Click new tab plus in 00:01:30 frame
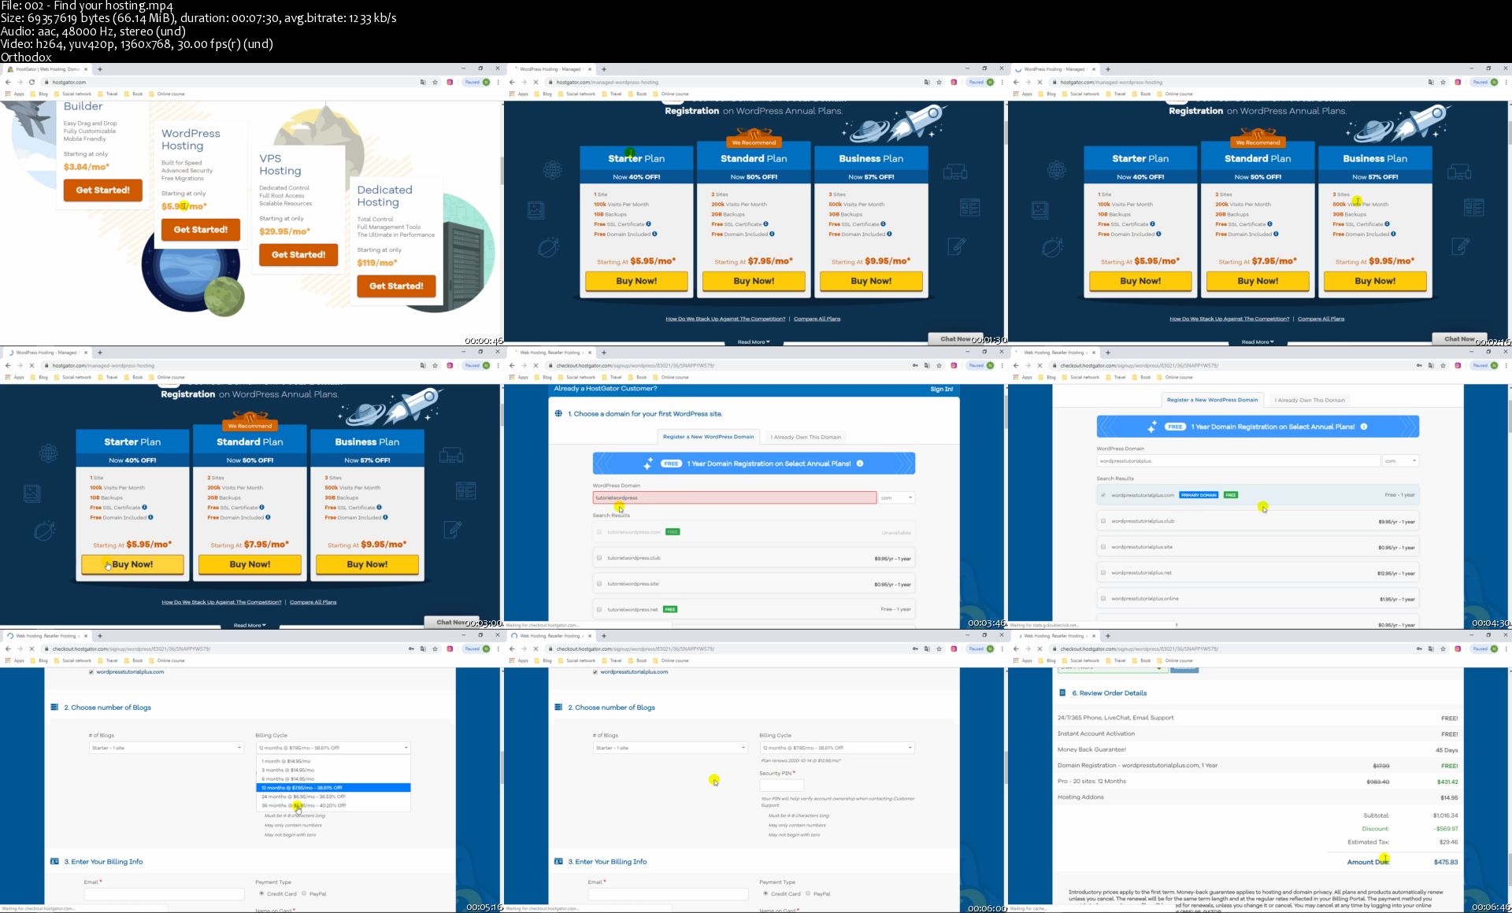The width and height of the screenshot is (1512, 913). tap(604, 68)
